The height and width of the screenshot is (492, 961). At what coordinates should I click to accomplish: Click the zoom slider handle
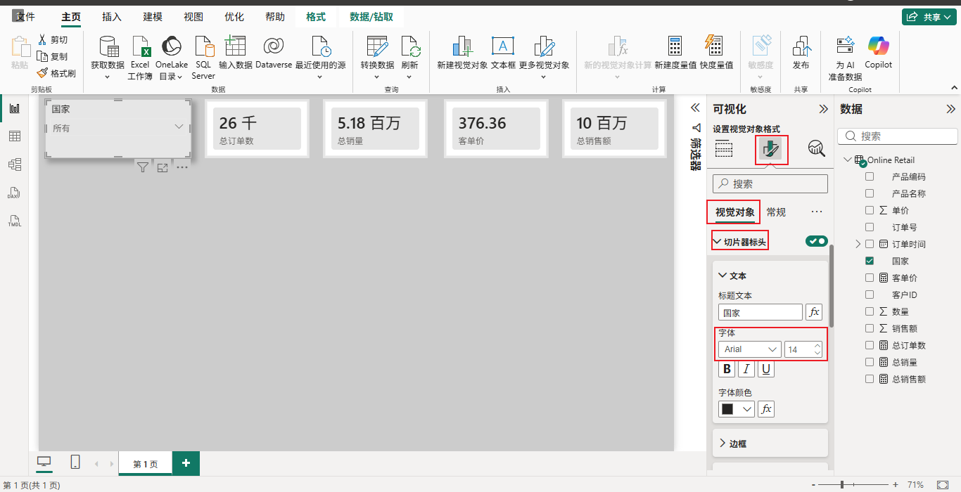(x=842, y=485)
